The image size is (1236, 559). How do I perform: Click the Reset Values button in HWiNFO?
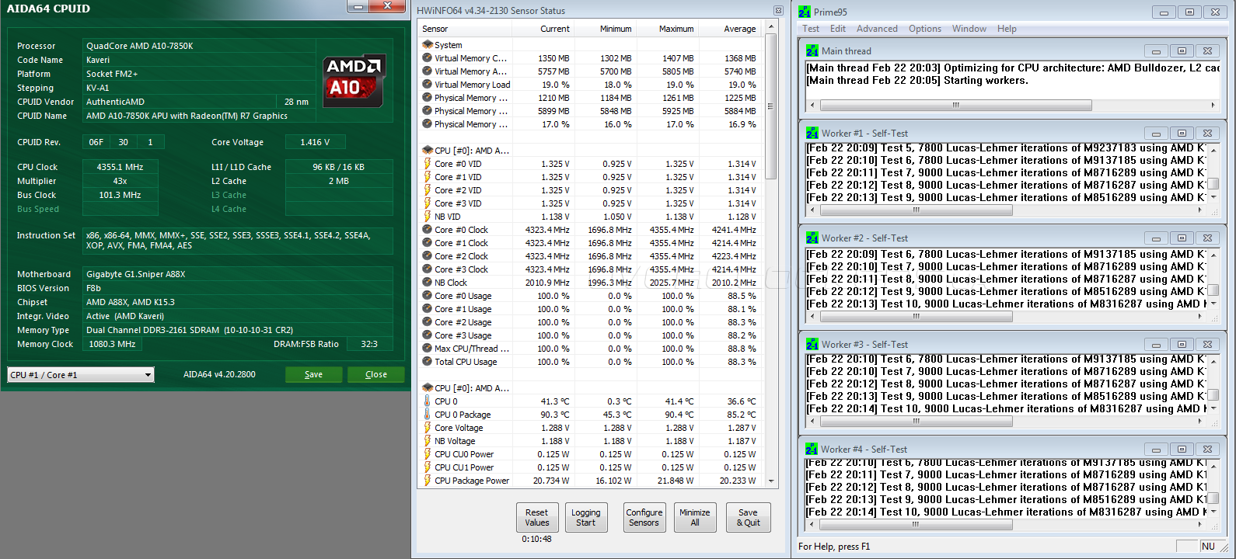[537, 517]
